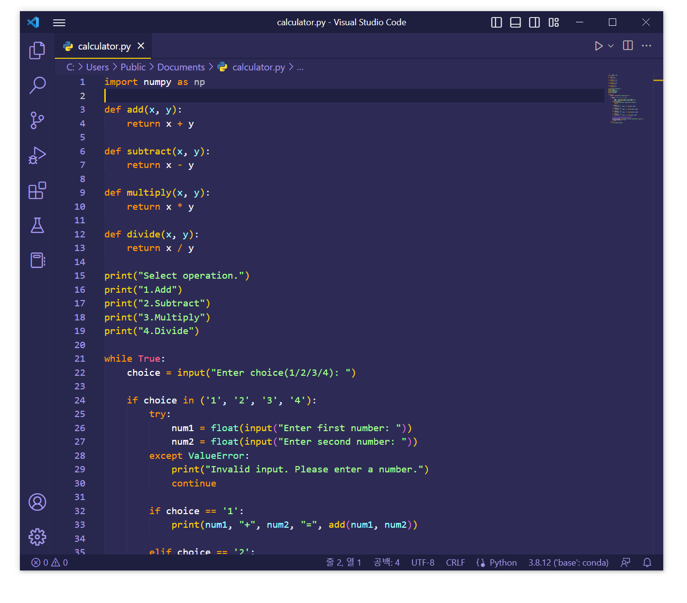Click the Public breadcrumb segment
This screenshot has width=687, height=603.
pyautogui.click(x=133, y=67)
